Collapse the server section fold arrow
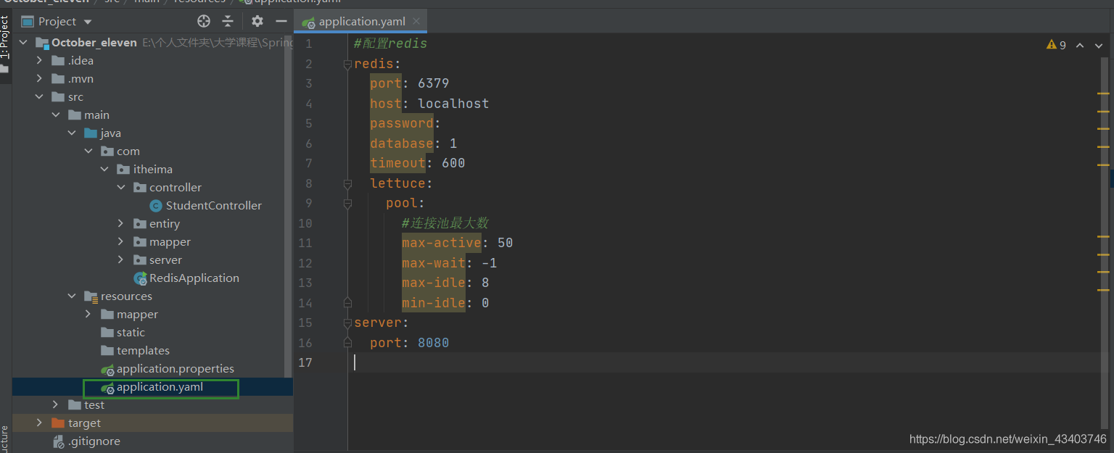Screen dimensions: 1114x453 347,322
